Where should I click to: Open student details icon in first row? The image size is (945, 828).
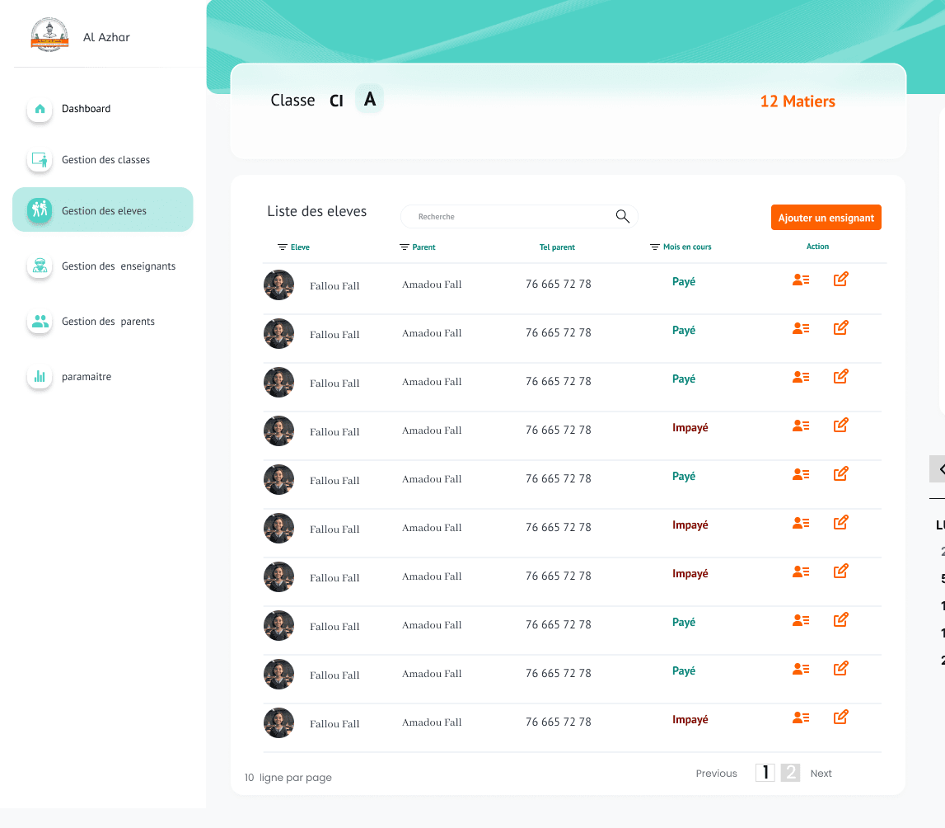pyautogui.click(x=800, y=280)
